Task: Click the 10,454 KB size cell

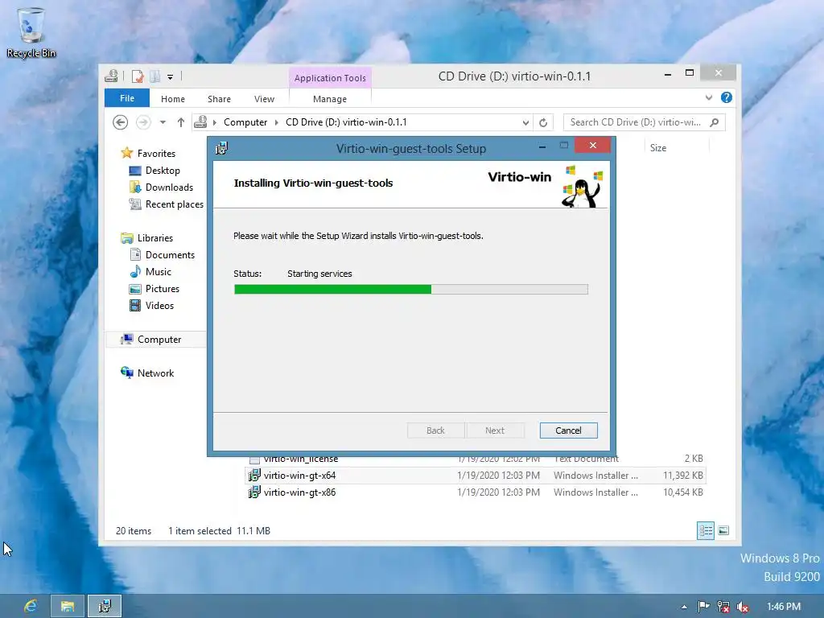Action: (x=683, y=492)
